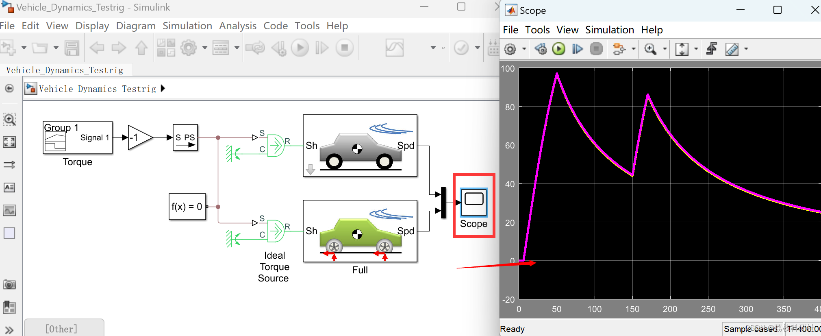
Task: Expand the Model Configuration gear dropdown arrow
Action: click(x=205, y=48)
